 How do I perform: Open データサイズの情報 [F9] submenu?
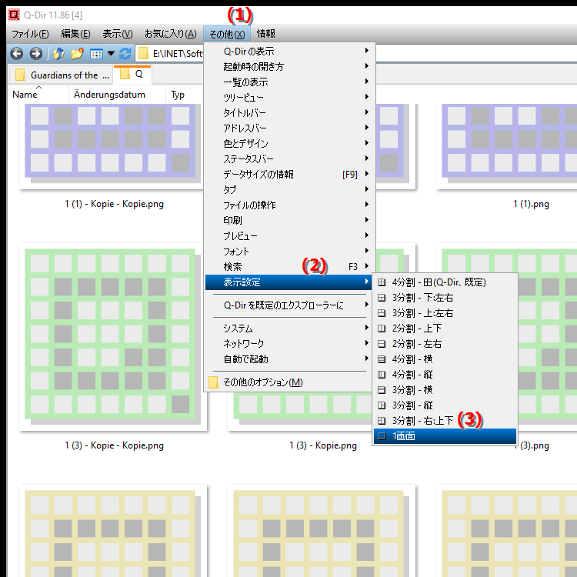(289, 175)
